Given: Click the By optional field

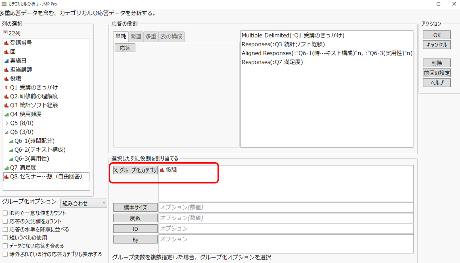Looking at the screenshot, I should click(x=286, y=244).
